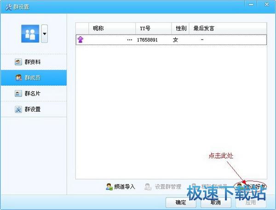Open the 群资料 section
Viewport: 276px width, 210px height.
pos(34,62)
